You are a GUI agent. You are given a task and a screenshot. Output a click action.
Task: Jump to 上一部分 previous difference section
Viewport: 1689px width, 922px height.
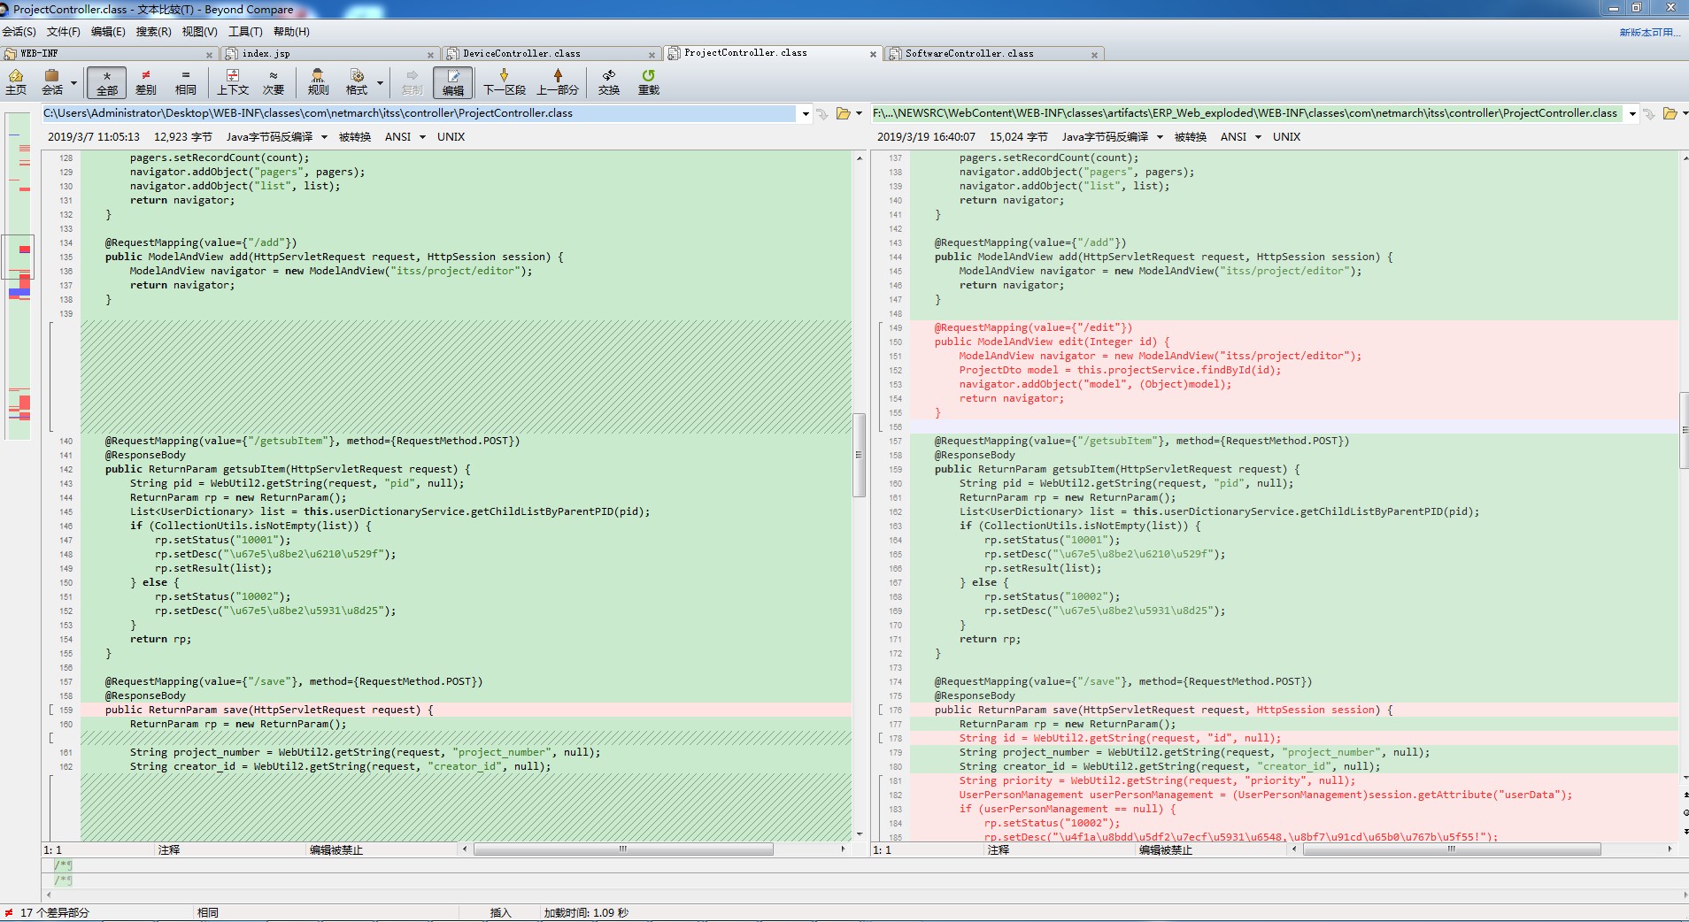[558, 81]
